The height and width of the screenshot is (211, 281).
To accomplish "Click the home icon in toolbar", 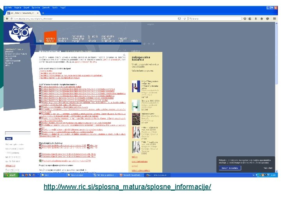I will 261,19.
